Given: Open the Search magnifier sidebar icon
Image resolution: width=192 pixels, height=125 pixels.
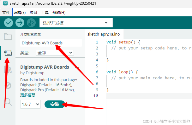Looking at the screenshot, I should pyautogui.click(x=8, y=102).
